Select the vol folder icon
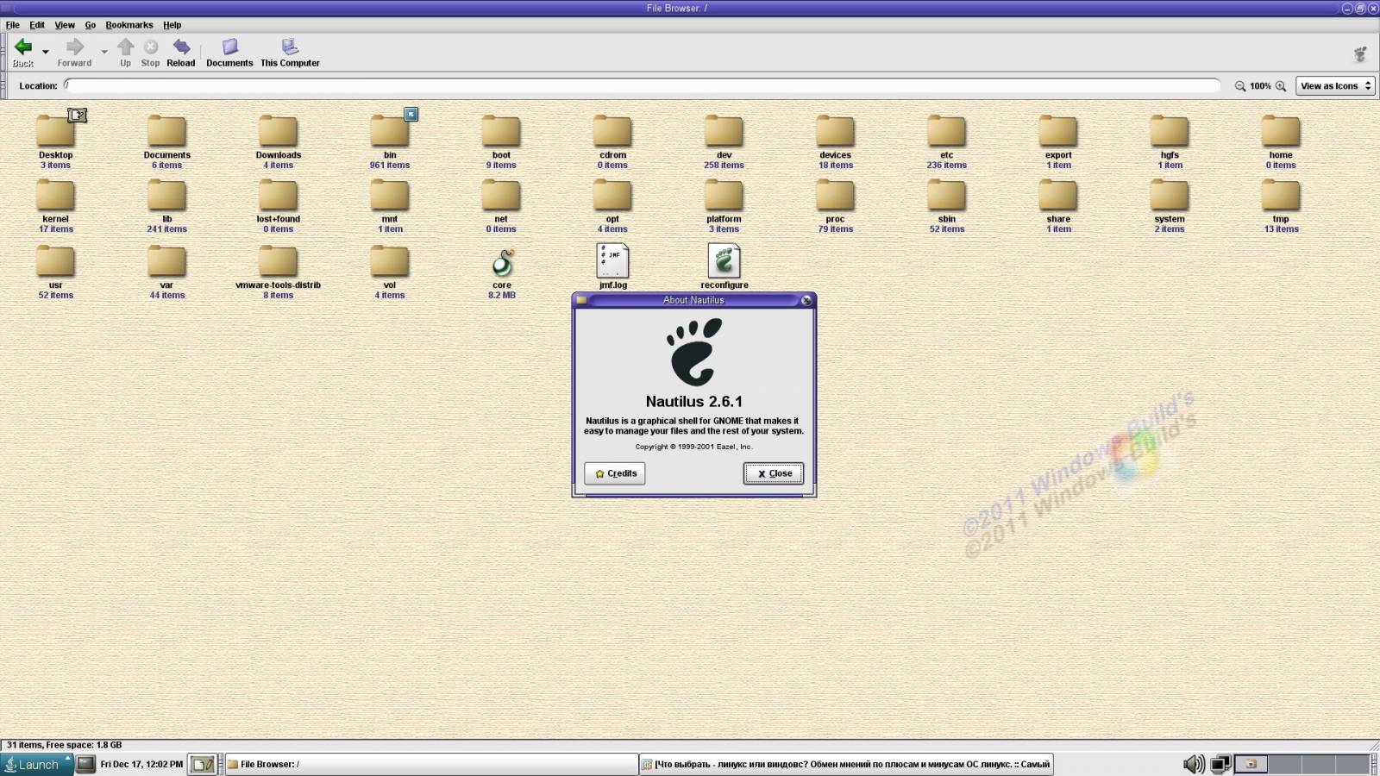 (x=390, y=261)
